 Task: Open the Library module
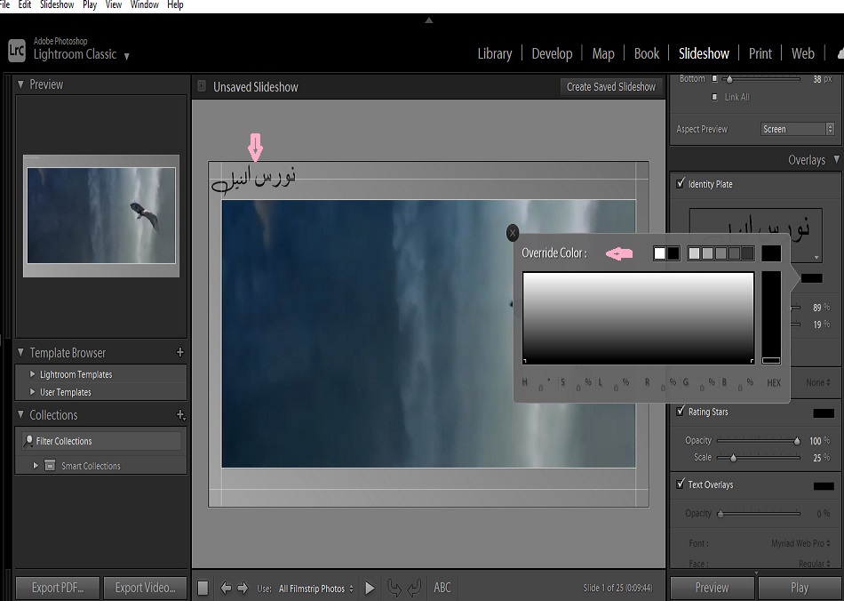[494, 53]
